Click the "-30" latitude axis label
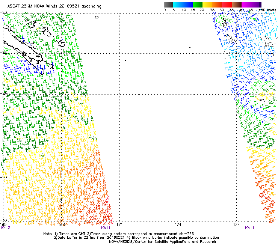The width and height of the screenshot is (278, 244). coord(3,220)
